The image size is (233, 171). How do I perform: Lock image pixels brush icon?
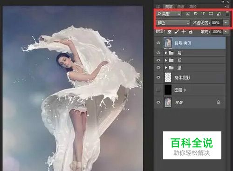click(177, 32)
